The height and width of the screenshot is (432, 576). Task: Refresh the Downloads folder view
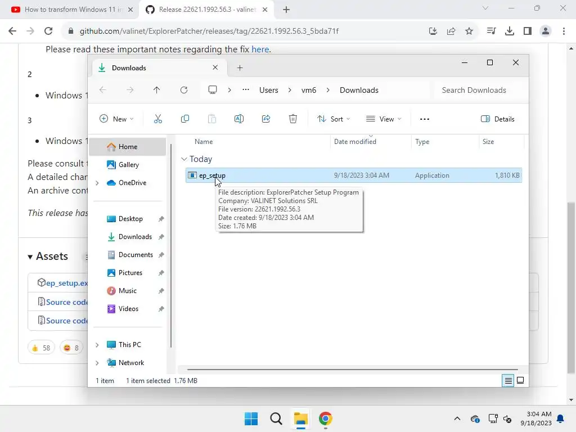pos(184,90)
